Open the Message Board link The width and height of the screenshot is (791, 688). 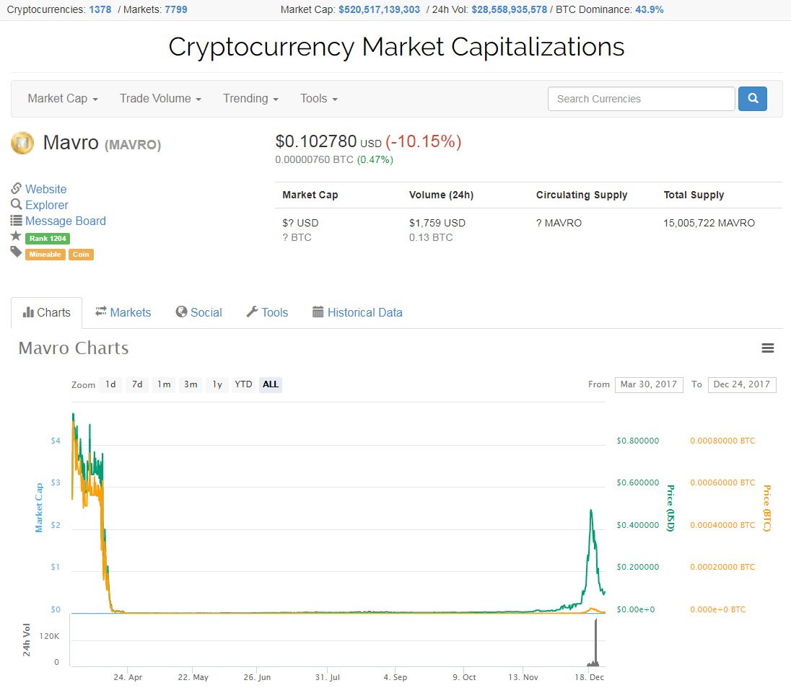click(66, 221)
